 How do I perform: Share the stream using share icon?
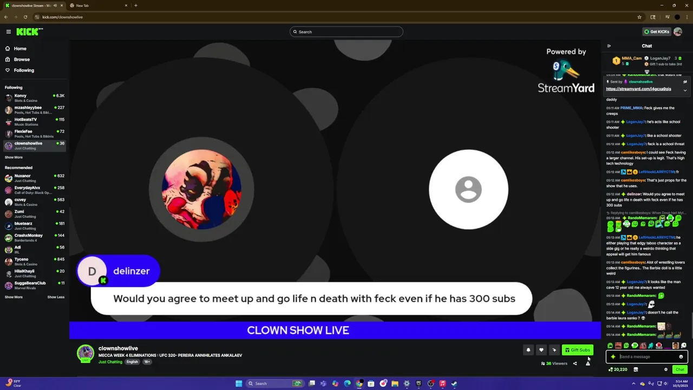(575, 363)
